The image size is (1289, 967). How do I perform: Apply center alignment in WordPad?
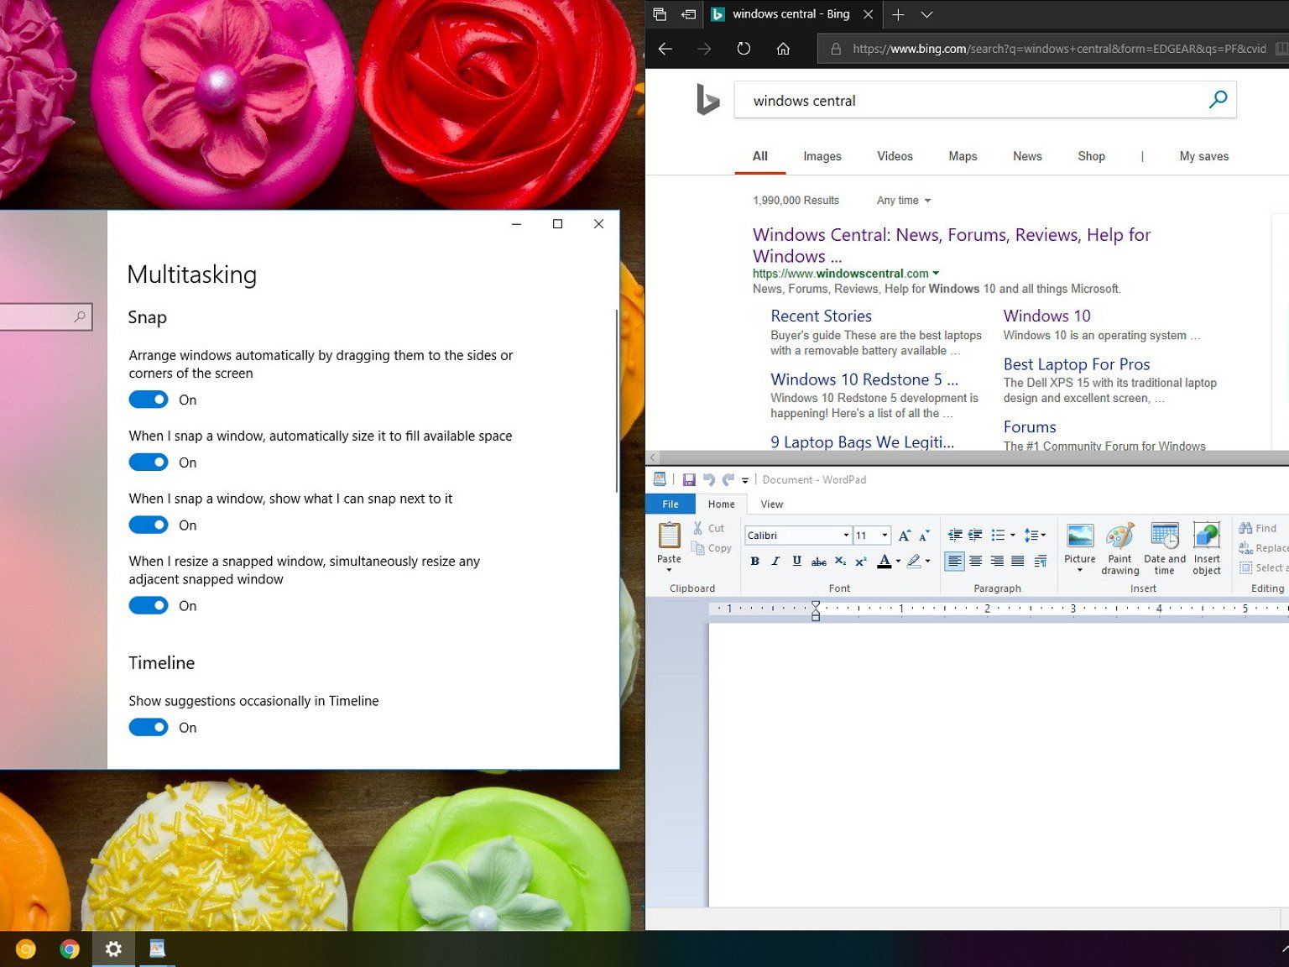(975, 561)
